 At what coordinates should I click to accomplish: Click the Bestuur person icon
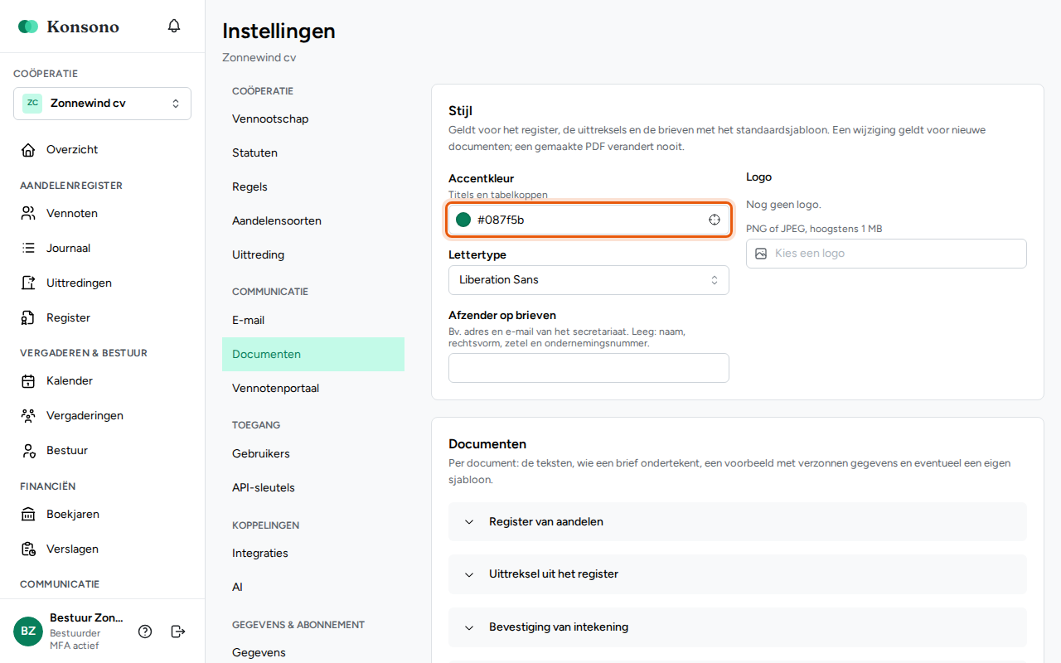[x=28, y=451]
